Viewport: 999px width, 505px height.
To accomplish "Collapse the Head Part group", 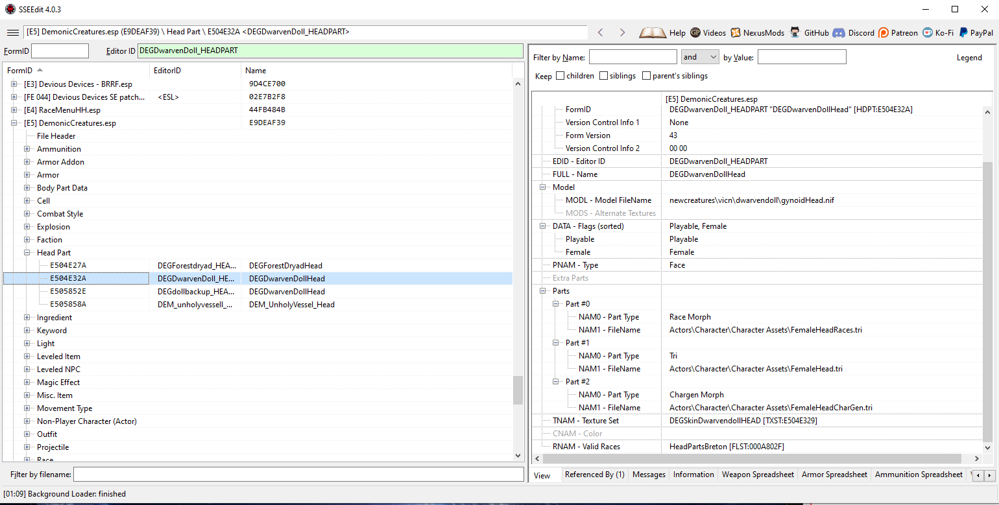I will 27,253.
